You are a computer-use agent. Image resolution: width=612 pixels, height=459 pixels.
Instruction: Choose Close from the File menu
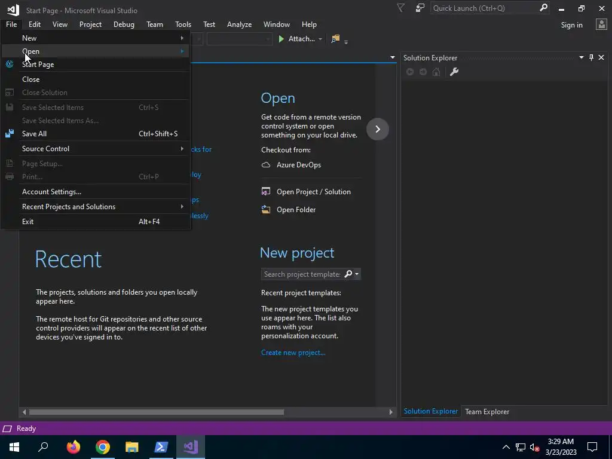click(96, 79)
